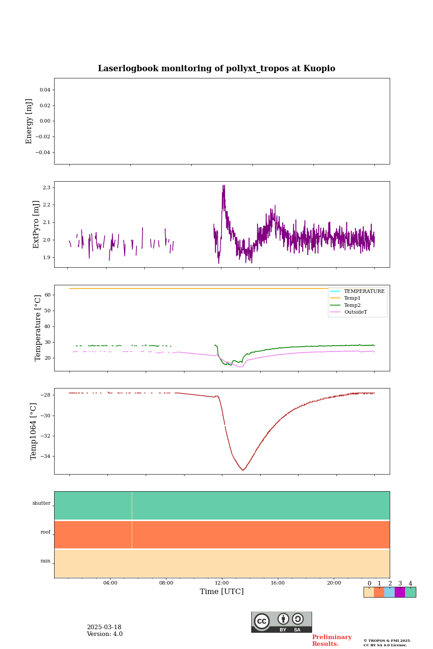Click the SA share-alike circular arrow icon
The width and height of the screenshot is (433, 649).
298,619
